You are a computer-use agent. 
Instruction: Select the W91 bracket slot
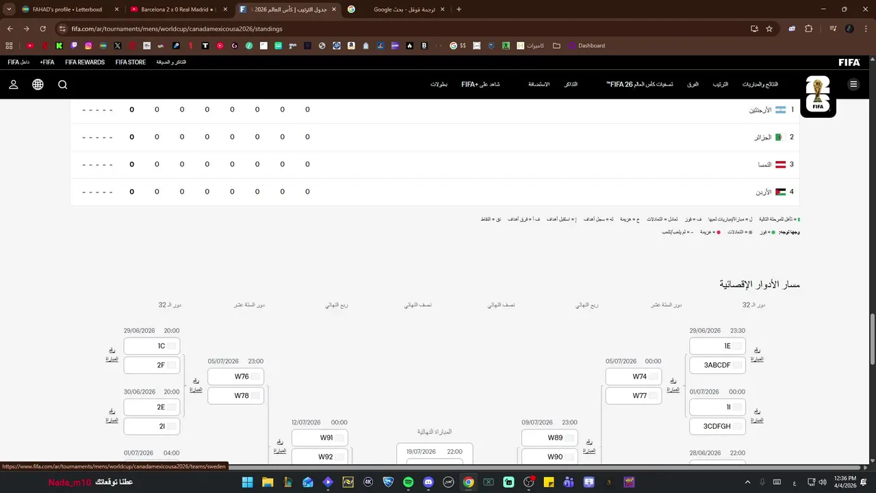pos(320,438)
